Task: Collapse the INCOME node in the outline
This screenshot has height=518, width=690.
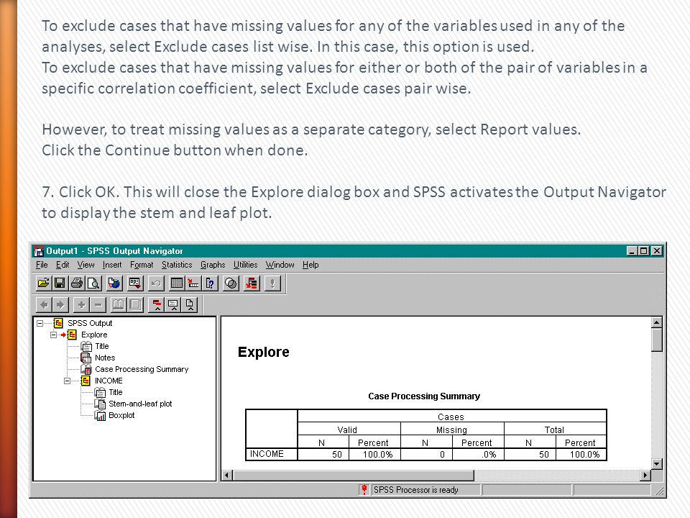Action: click(68, 381)
